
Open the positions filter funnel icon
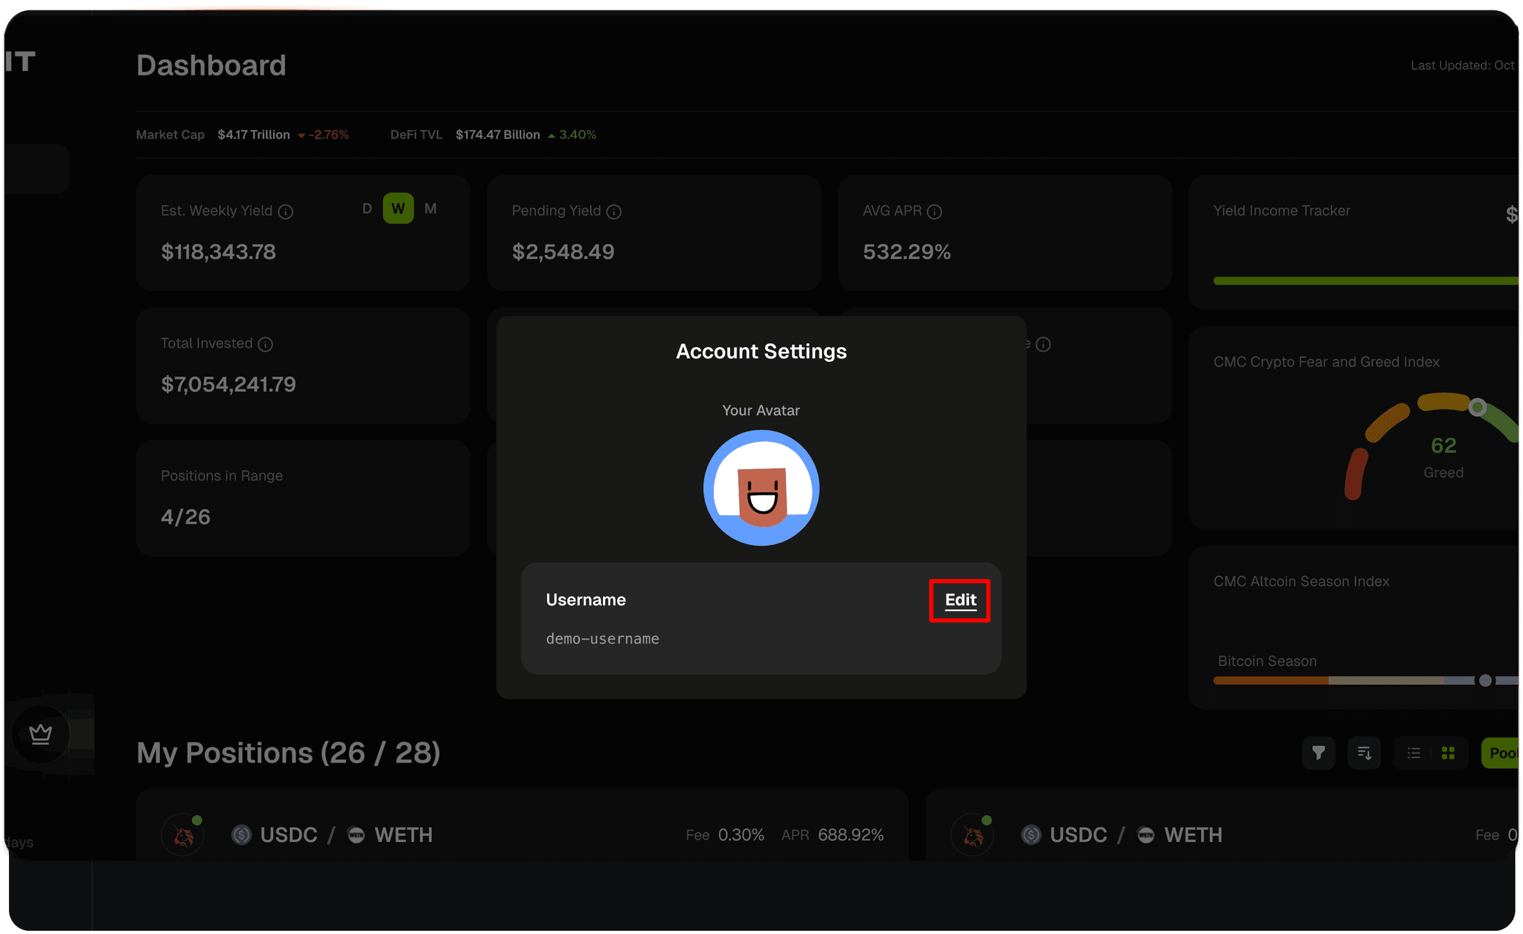click(1318, 753)
